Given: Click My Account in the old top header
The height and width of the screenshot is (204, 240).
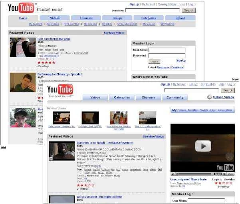Looking at the screenshot, I should [149, 4].
